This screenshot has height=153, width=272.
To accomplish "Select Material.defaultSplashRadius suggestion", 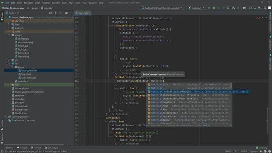I will pyautogui.click(x=198, y=92).
